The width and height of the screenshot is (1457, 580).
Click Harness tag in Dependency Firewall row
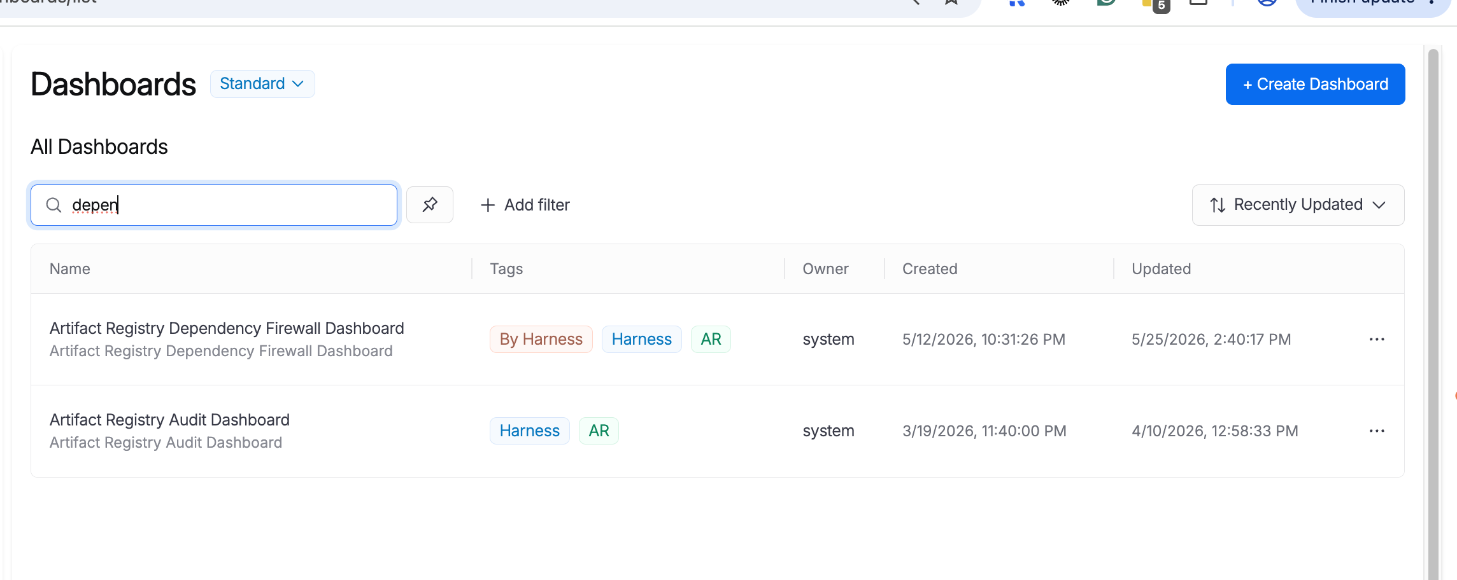coord(641,339)
